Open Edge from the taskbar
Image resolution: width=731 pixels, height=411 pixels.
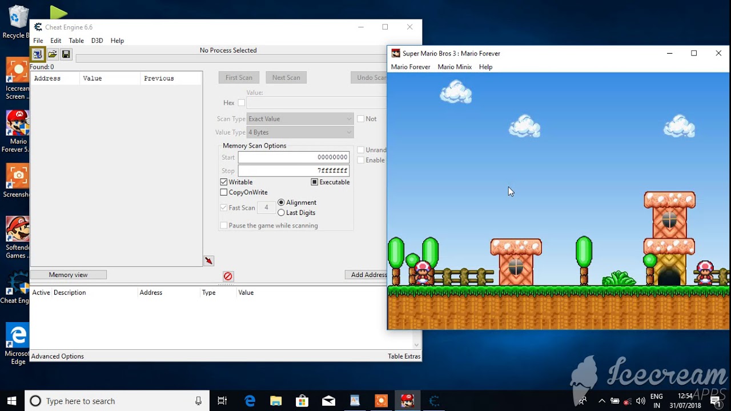[x=250, y=401]
